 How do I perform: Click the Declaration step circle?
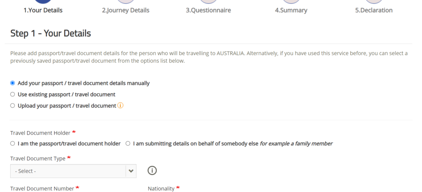(x=374, y=1)
